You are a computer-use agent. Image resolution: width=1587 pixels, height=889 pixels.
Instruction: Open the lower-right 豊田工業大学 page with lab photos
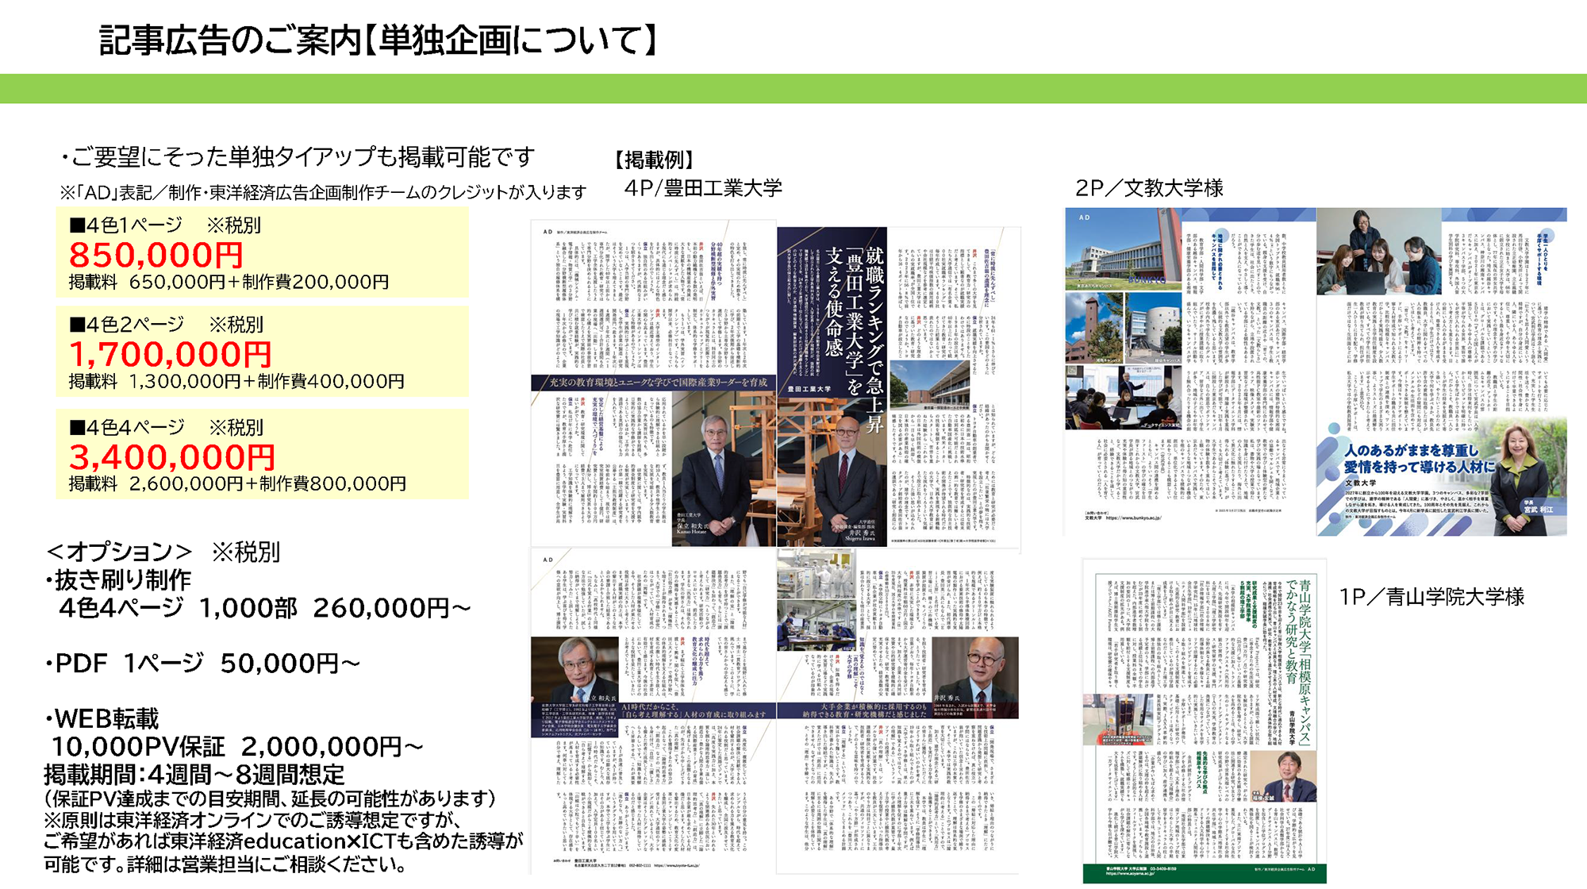[x=898, y=711]
